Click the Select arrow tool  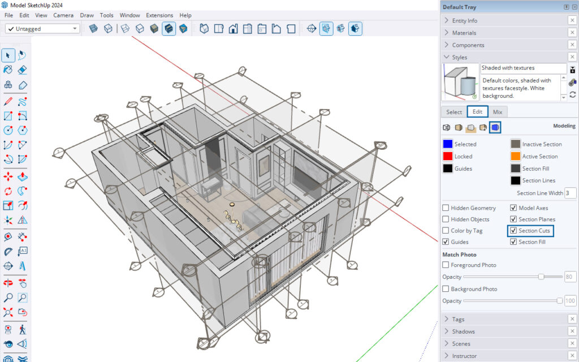coord(8,55)
